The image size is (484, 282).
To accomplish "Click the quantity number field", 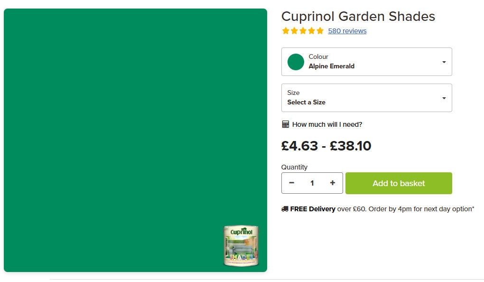I will click(x=312, y=183).
